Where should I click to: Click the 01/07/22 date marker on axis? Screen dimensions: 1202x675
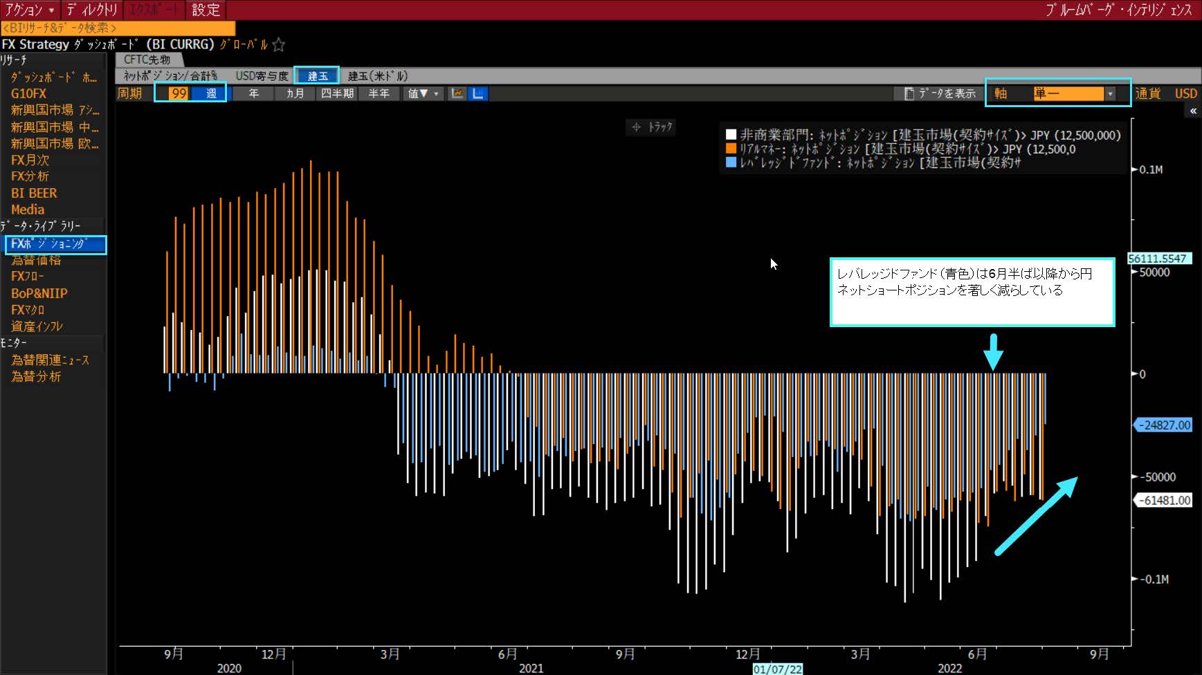(x=778, y=669)
